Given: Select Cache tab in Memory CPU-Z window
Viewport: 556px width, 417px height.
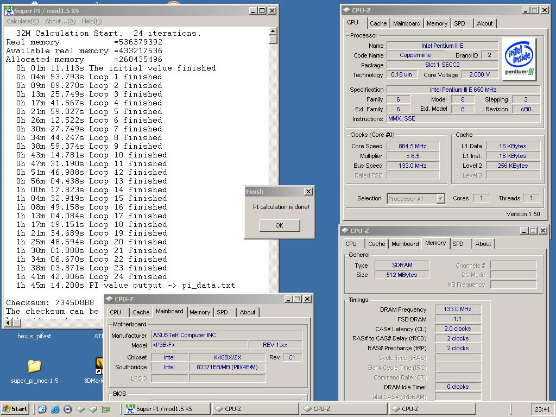Looking at the screenshot, I should click(x=376, y=244).
